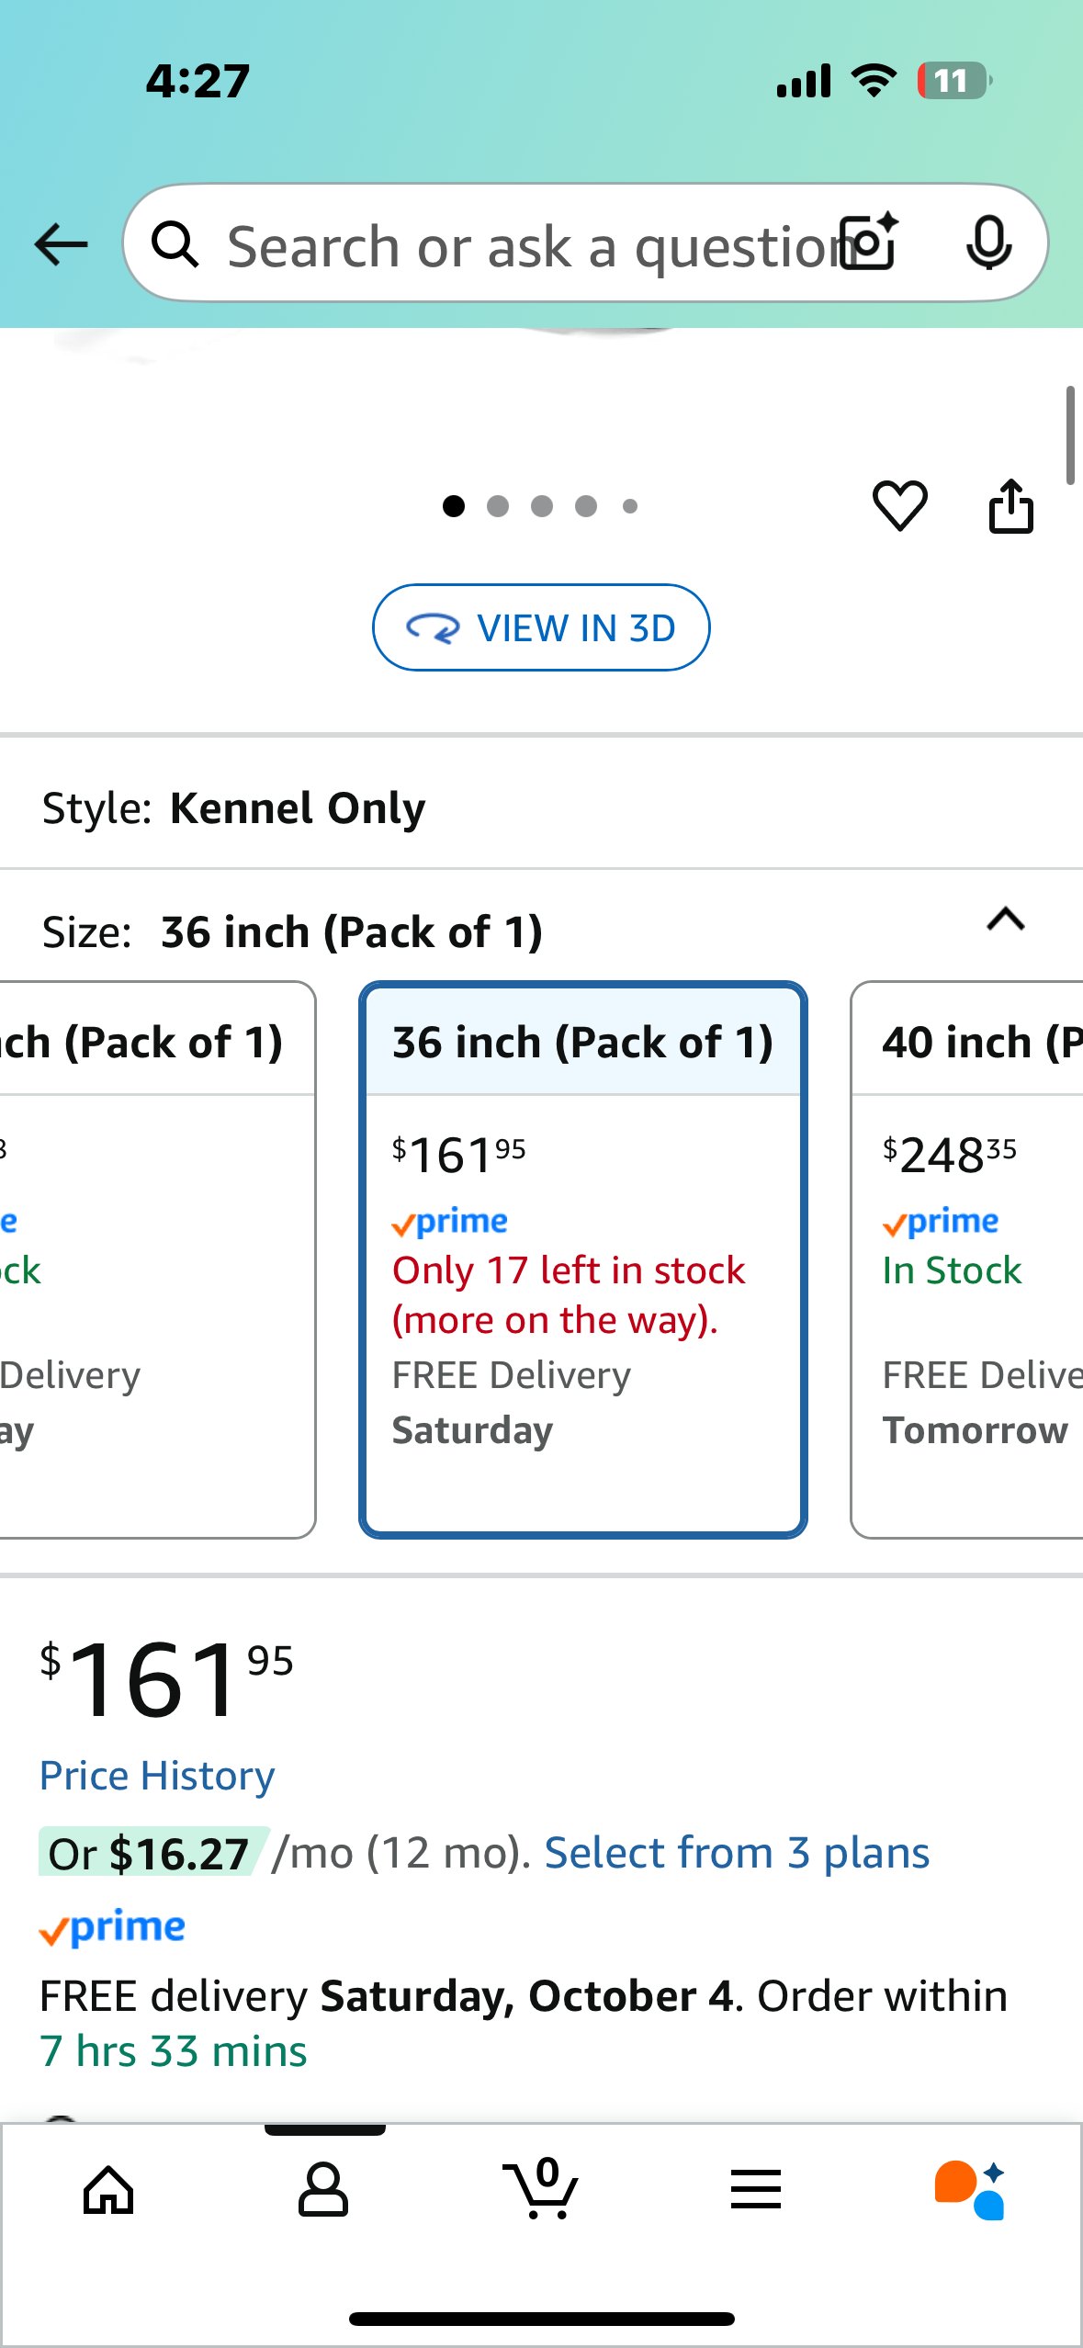Tap the share icon
This screenshot has height=2348, width=1083.
1010,505
